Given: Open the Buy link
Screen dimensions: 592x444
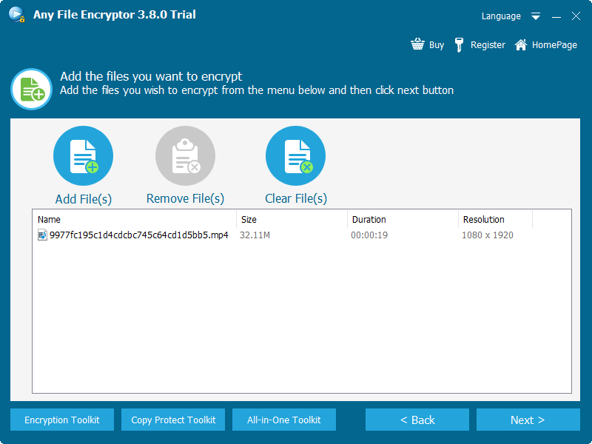Looking at the screenshot, I should pos(437,45).
